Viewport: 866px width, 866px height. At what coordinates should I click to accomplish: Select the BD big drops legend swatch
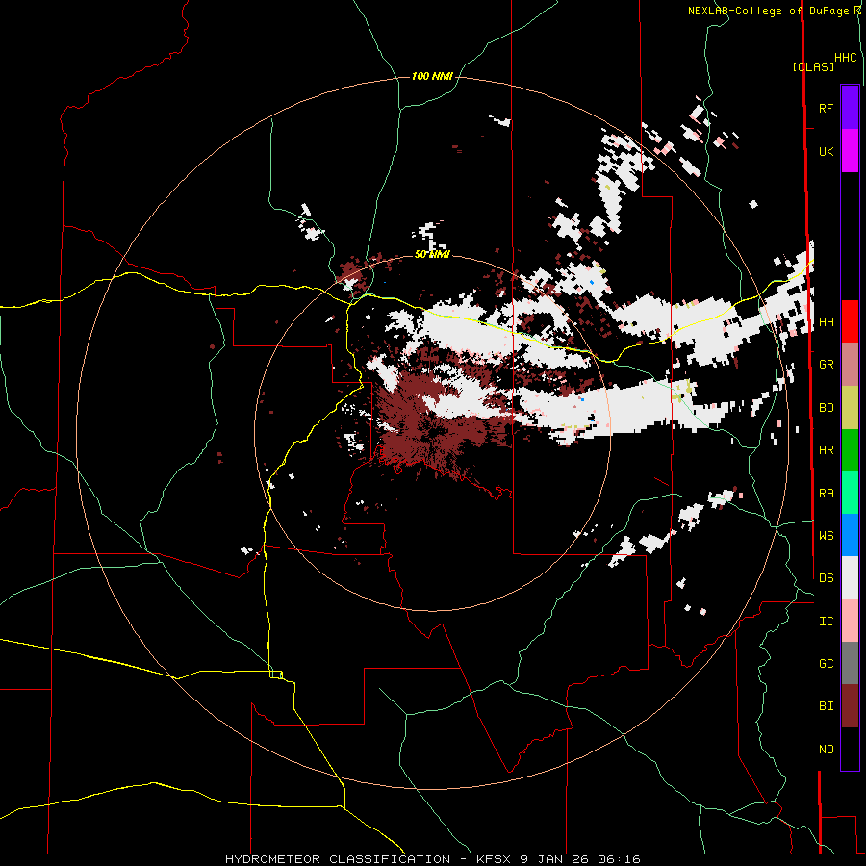click(x=850, y=408)
